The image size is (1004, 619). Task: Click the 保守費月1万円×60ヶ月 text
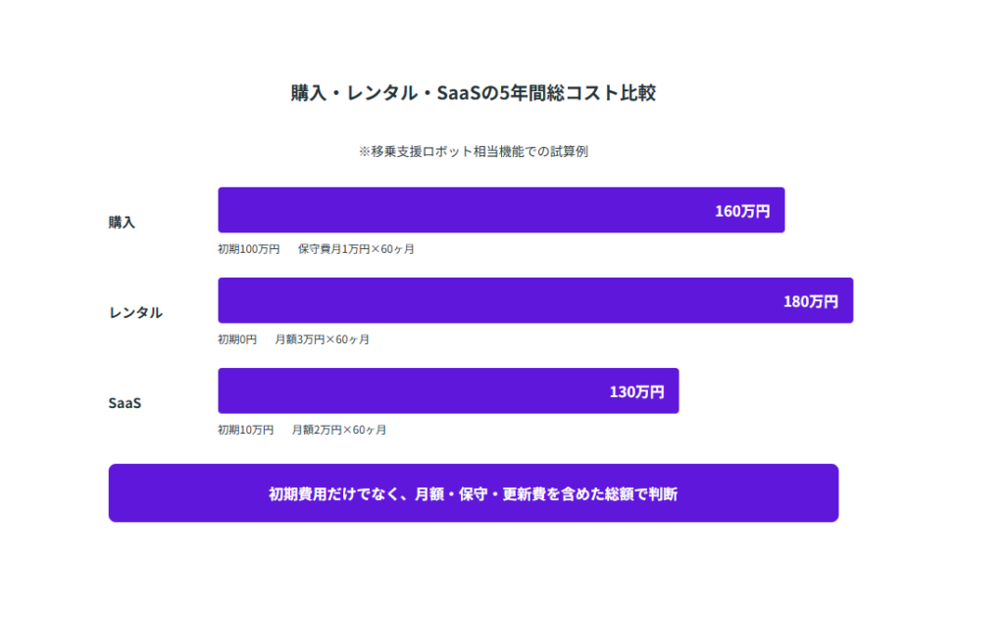(356, 249)
